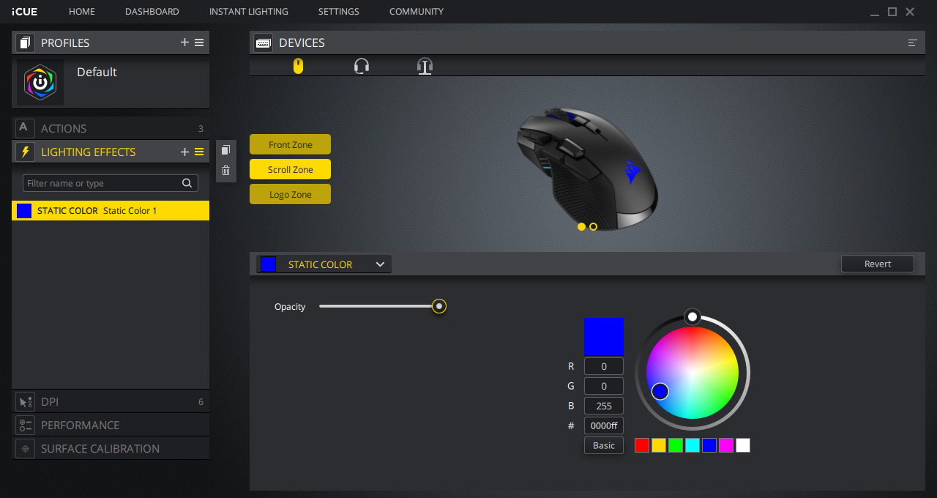Image resolution: width=937 pixels, height=498 pixels.
Task: Expand the Performance section
Action: (111, 425)
